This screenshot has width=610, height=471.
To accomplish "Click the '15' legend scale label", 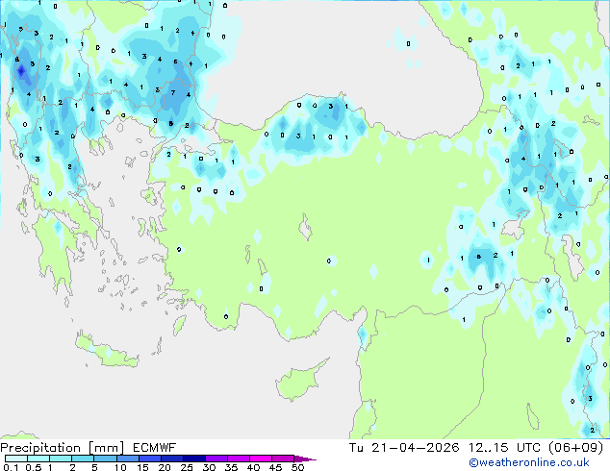I will (142, 467).
